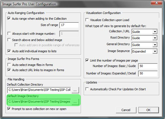Browse for Default Collection Directory
Image resolution: width=165 pixels, height=119 pixels.
pos(75,90)
